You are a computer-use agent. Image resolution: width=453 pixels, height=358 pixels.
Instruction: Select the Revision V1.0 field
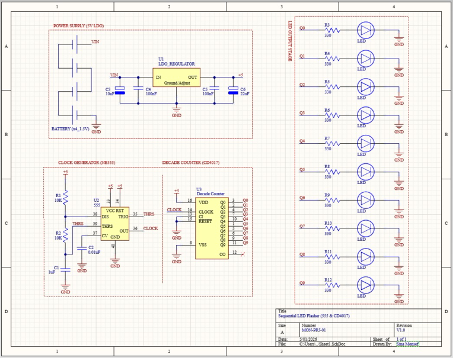401,330
